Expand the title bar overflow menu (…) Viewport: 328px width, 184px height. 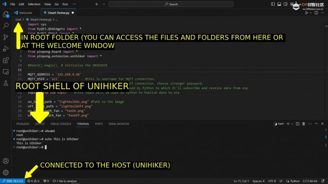coord(75,4)
